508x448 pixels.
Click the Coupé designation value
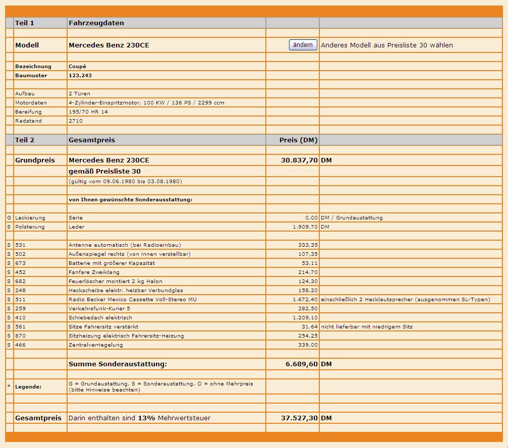click(x=77, y=67)
